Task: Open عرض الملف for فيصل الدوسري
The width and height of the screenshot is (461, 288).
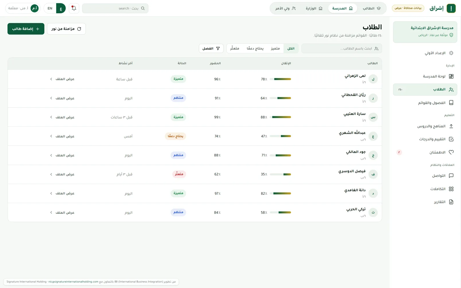Action: coord(62,174)
